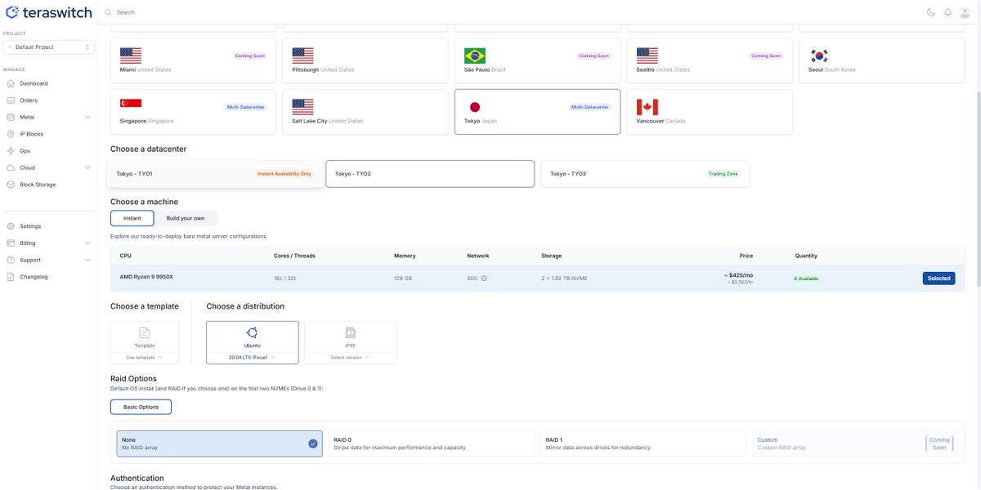Click Basic Options button
This screenshot has height=490, width=981.
141,407
